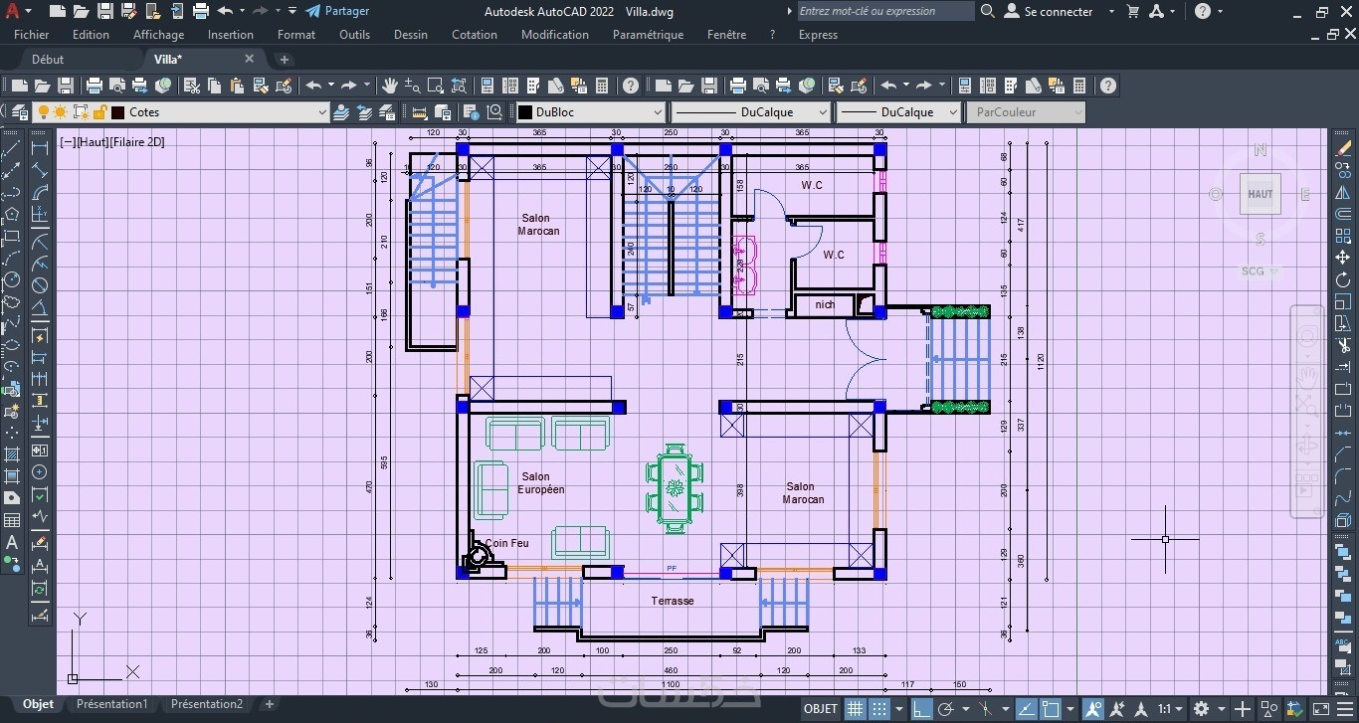The height and width of the screenshot is (723, 1359).
Task: Click the Cotes layer color swatch
Action: pos(117,112)
